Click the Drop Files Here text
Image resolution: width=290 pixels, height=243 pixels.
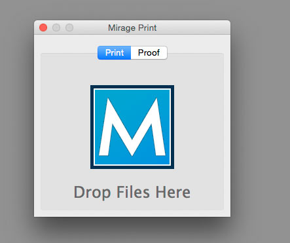pos(132,193)
